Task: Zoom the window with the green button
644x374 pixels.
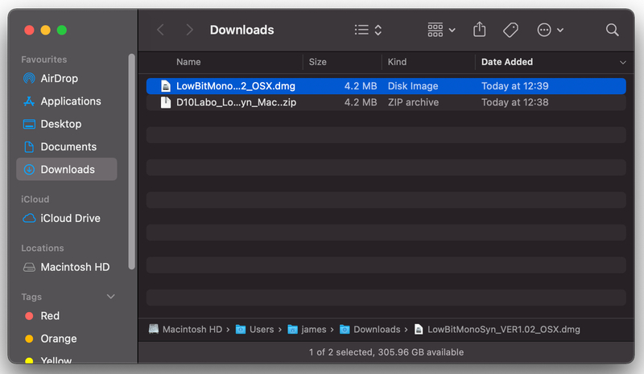Action: pyautogui.click(x=62, y=30)
